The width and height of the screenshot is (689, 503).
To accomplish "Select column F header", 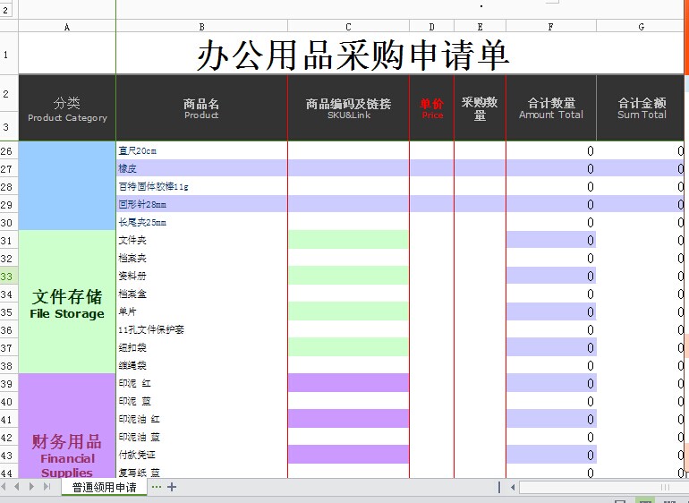I will (x=550, y=27).
